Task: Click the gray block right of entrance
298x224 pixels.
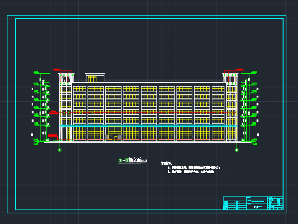Action: pos(119,137)
